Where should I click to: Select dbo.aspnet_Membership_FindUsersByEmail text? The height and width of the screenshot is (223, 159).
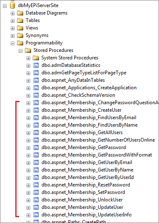[89, 118]
